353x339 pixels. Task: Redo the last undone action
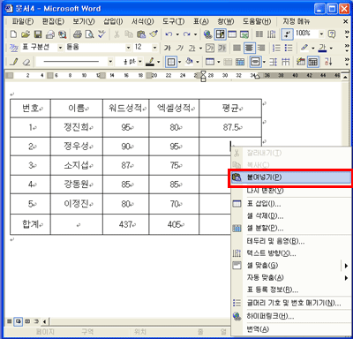[x=186, y=34]
